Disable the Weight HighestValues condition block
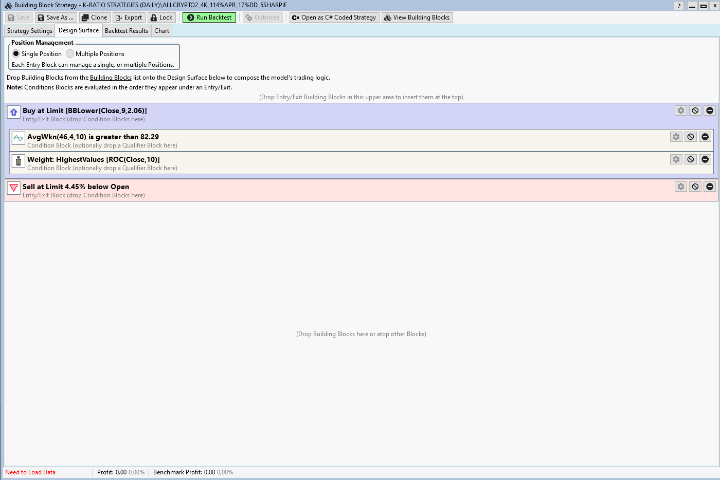Viewport: 720px width, 480px height. (690, 159)
